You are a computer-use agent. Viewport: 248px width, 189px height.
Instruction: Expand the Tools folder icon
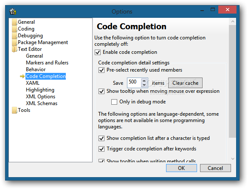[14, 110]
